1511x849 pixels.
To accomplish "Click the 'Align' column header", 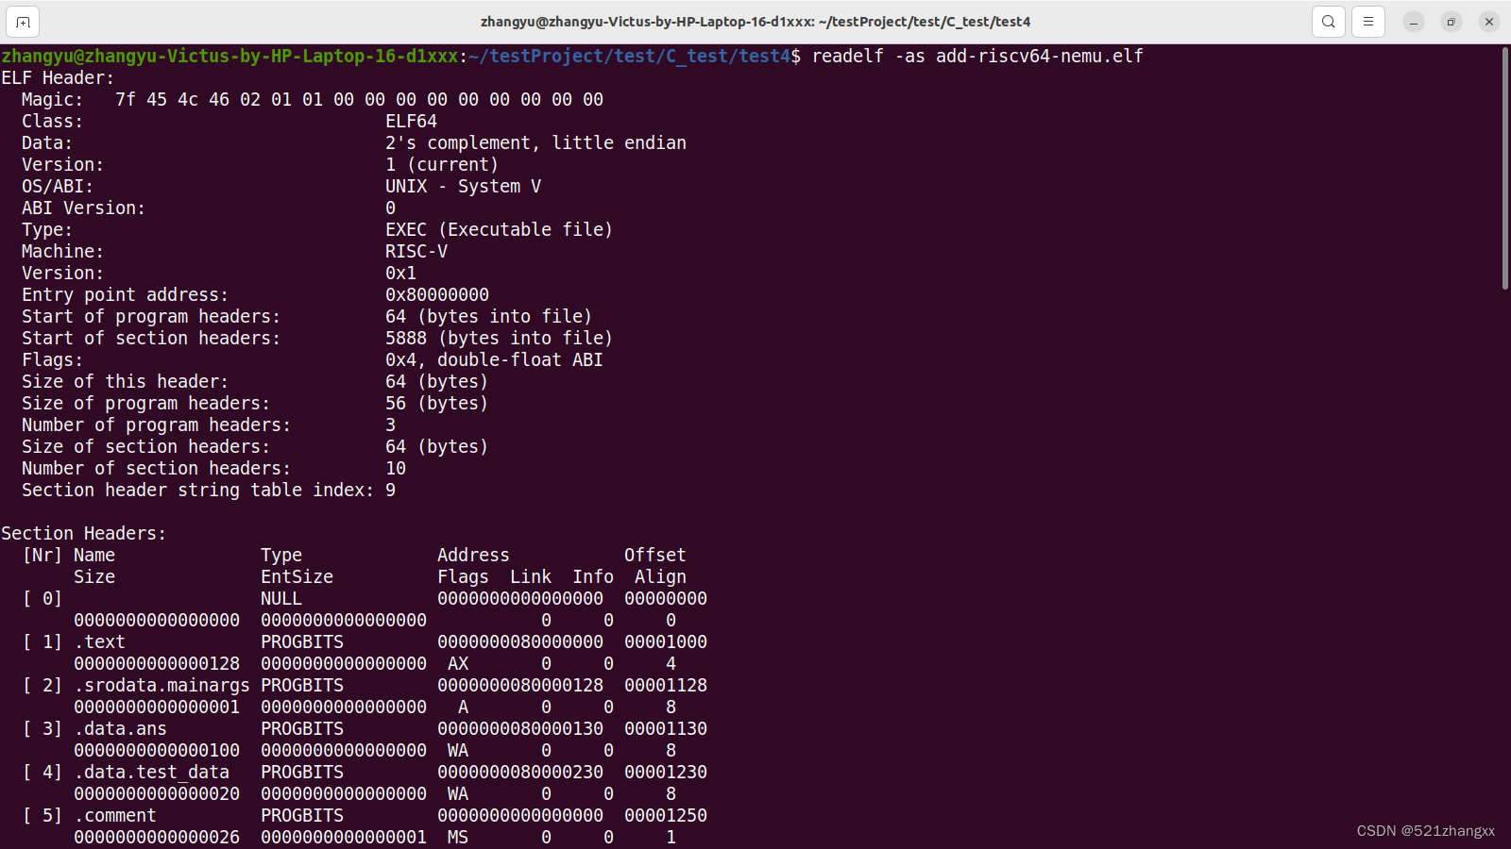I will pos(660,576).
